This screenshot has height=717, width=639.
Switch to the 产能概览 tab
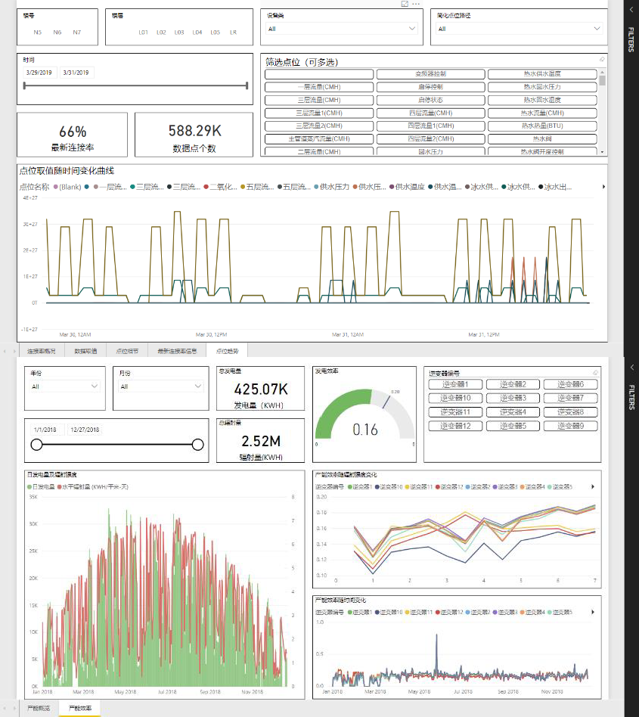(38, 709)
